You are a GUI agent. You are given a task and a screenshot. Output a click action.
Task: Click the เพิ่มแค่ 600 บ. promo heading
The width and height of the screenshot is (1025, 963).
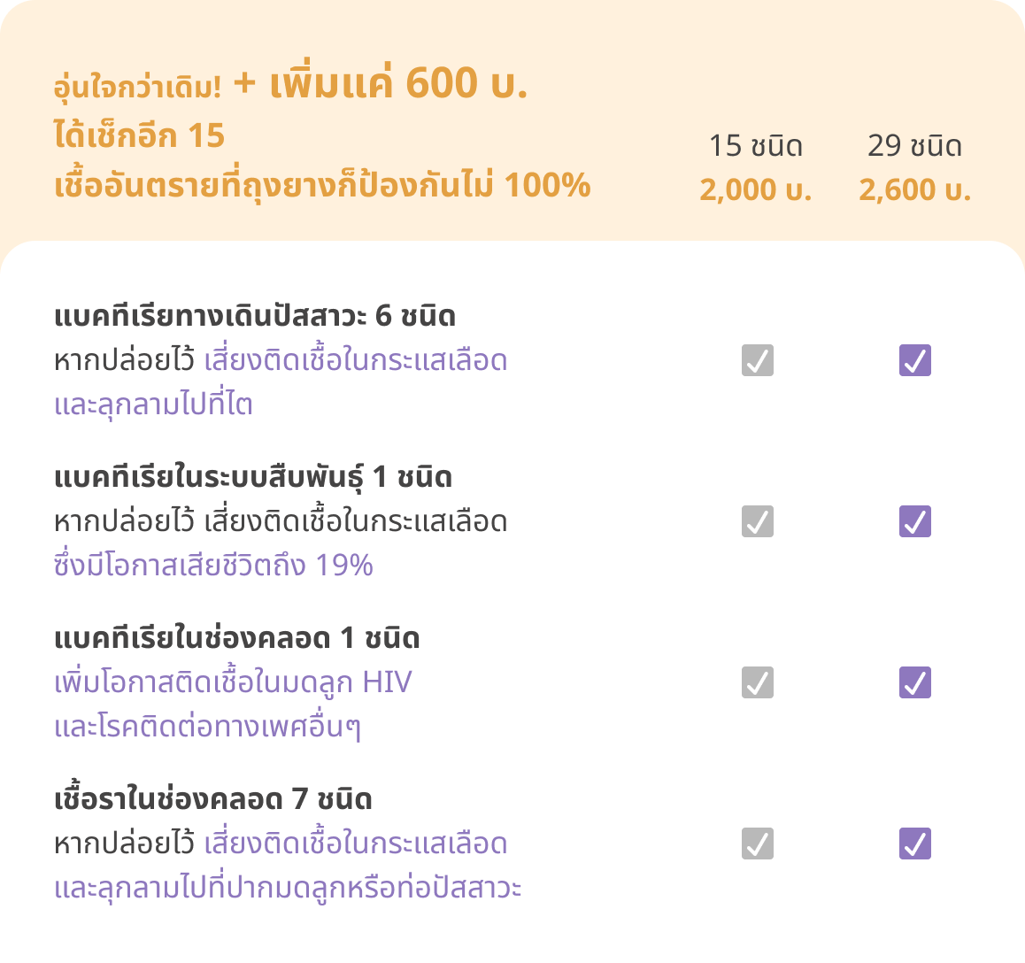tap(398, 84)
